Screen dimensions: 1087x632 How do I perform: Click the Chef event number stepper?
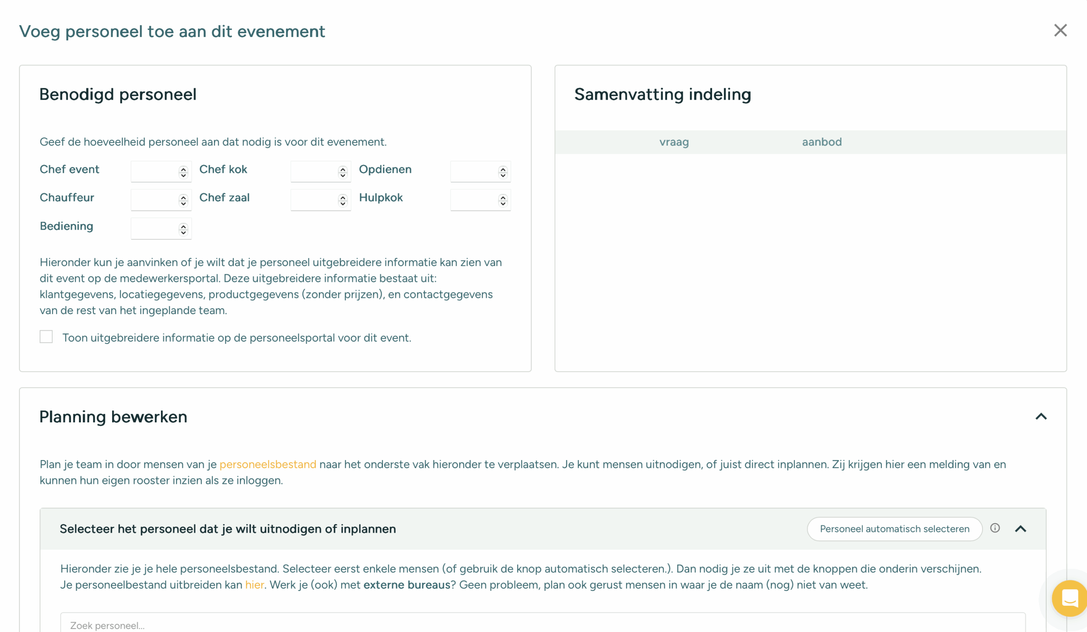point(183,172)
